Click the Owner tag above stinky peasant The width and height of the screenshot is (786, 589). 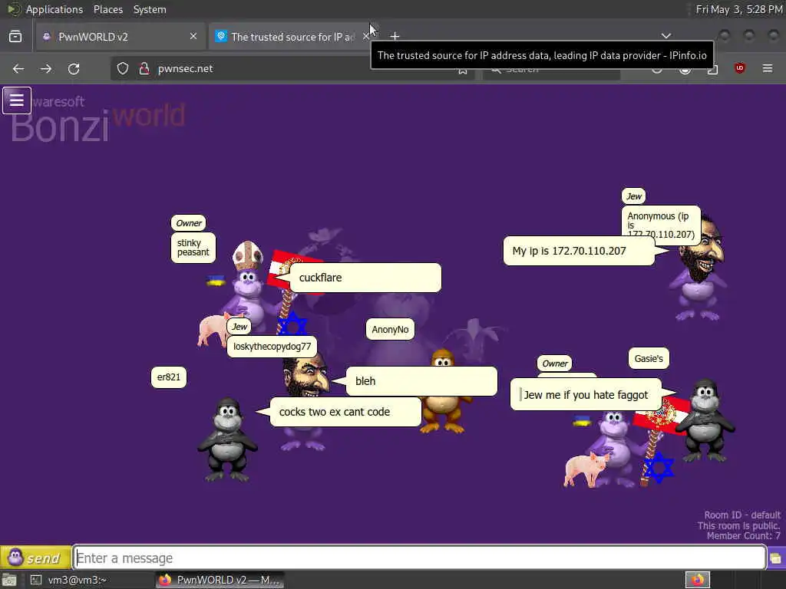point(189,223)
